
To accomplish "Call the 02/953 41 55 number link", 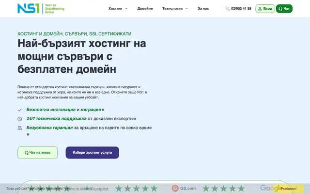I will point(241,9).
